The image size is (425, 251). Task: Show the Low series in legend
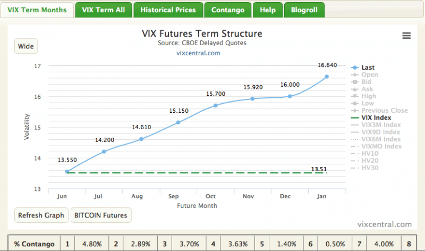(368, 103)
